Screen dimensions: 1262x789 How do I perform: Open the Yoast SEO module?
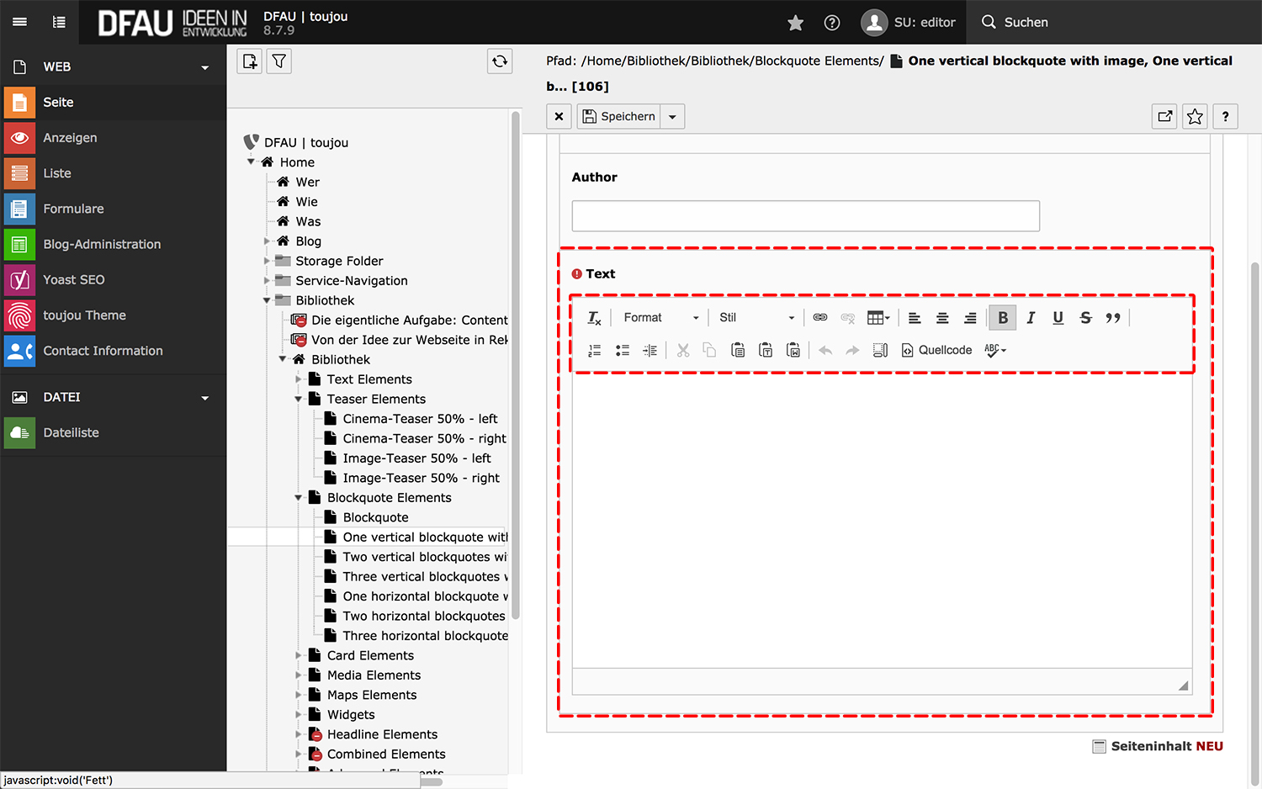[x=113, y=279]
